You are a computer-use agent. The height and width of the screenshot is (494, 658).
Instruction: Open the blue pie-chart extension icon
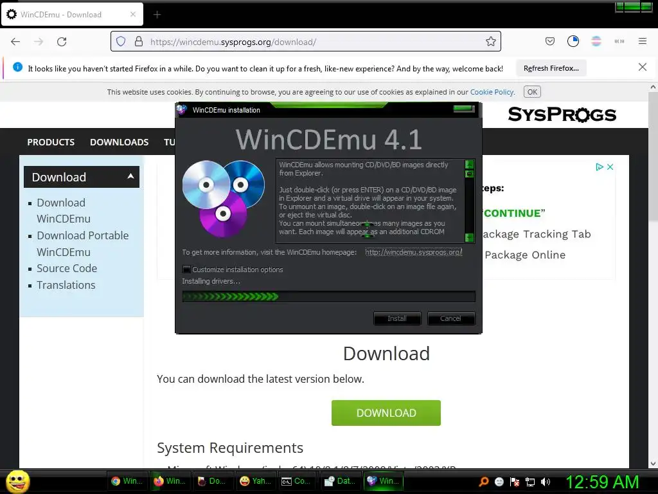click(x=573, y=41)
